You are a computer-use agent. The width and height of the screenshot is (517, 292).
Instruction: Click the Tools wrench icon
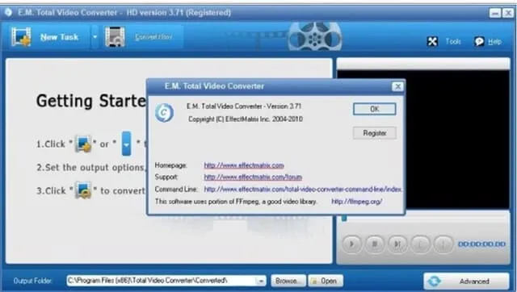click(x=432, y=41)
